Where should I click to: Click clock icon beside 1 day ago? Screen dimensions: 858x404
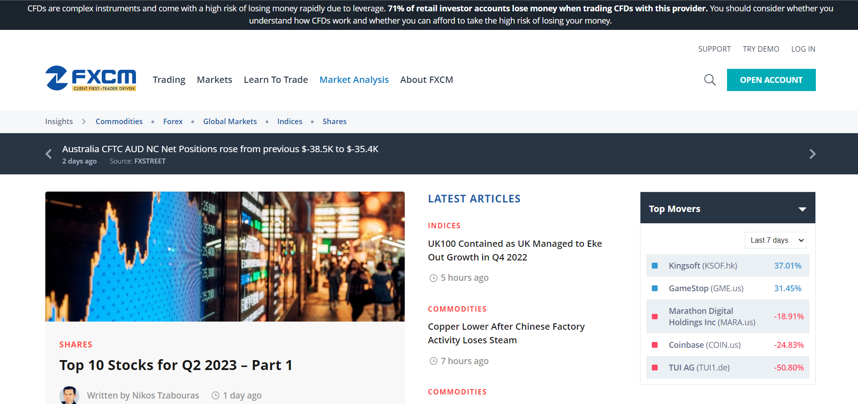216,395
